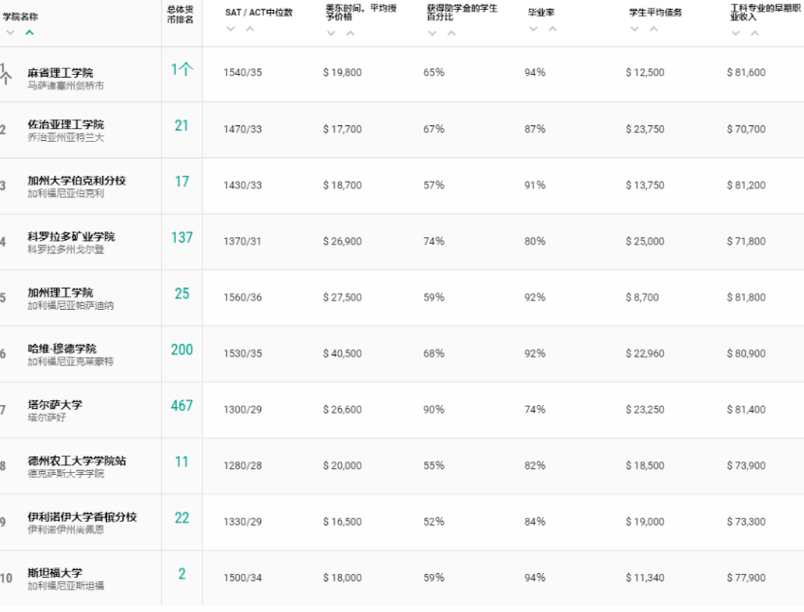Click up arrow under 工科专业的早期职业收入
This screenshot has height=612, width=804.
754,33
